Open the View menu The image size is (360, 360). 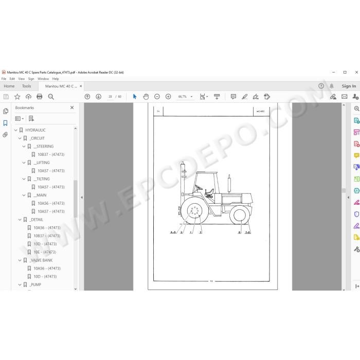[22, 79]
